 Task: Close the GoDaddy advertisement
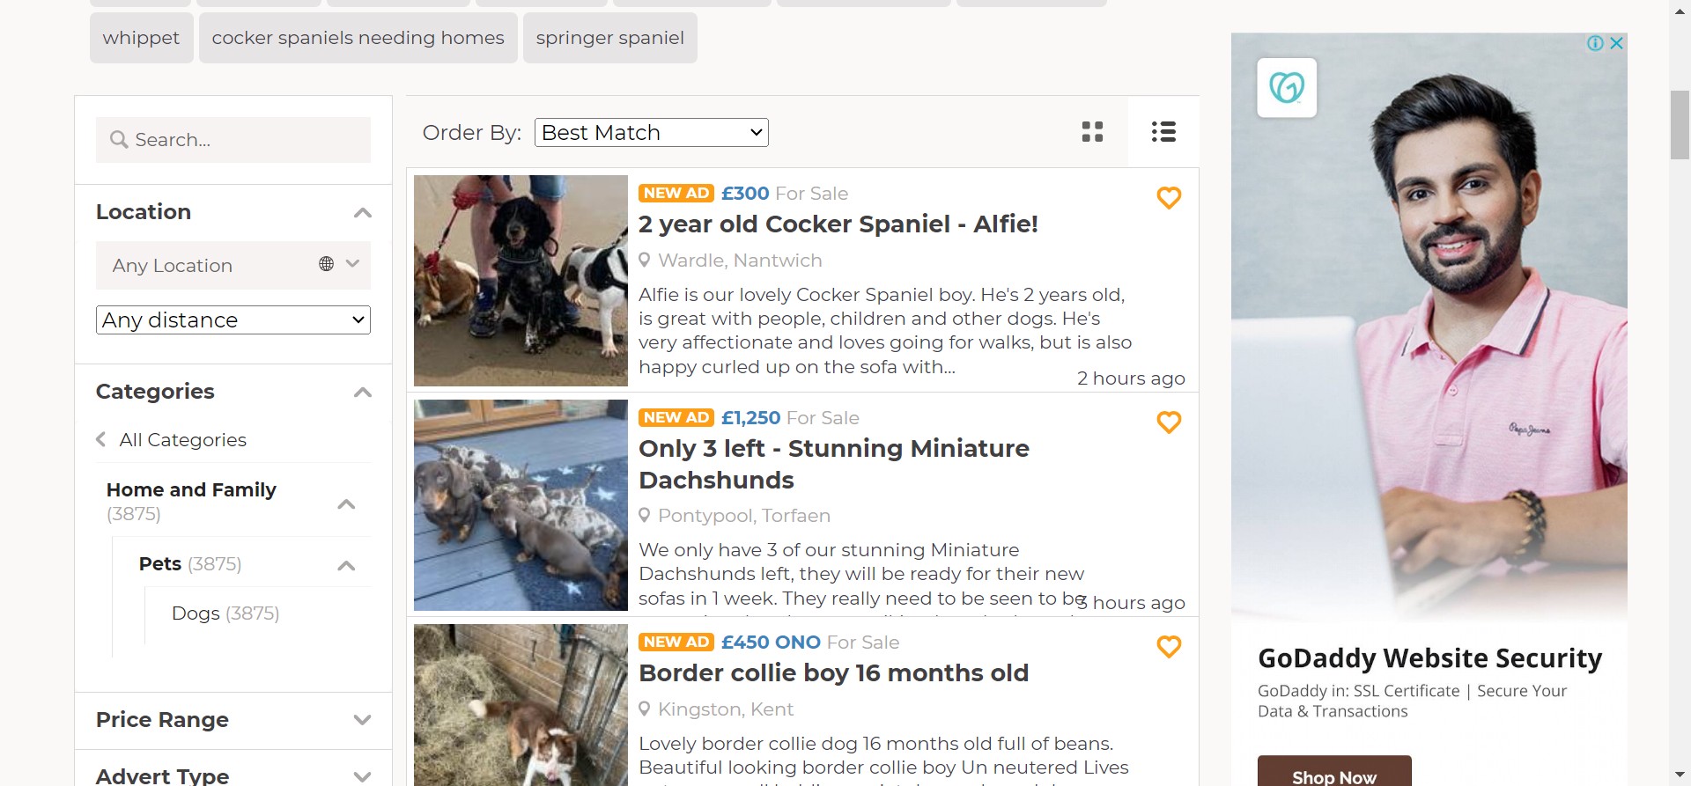(1616, 43)
